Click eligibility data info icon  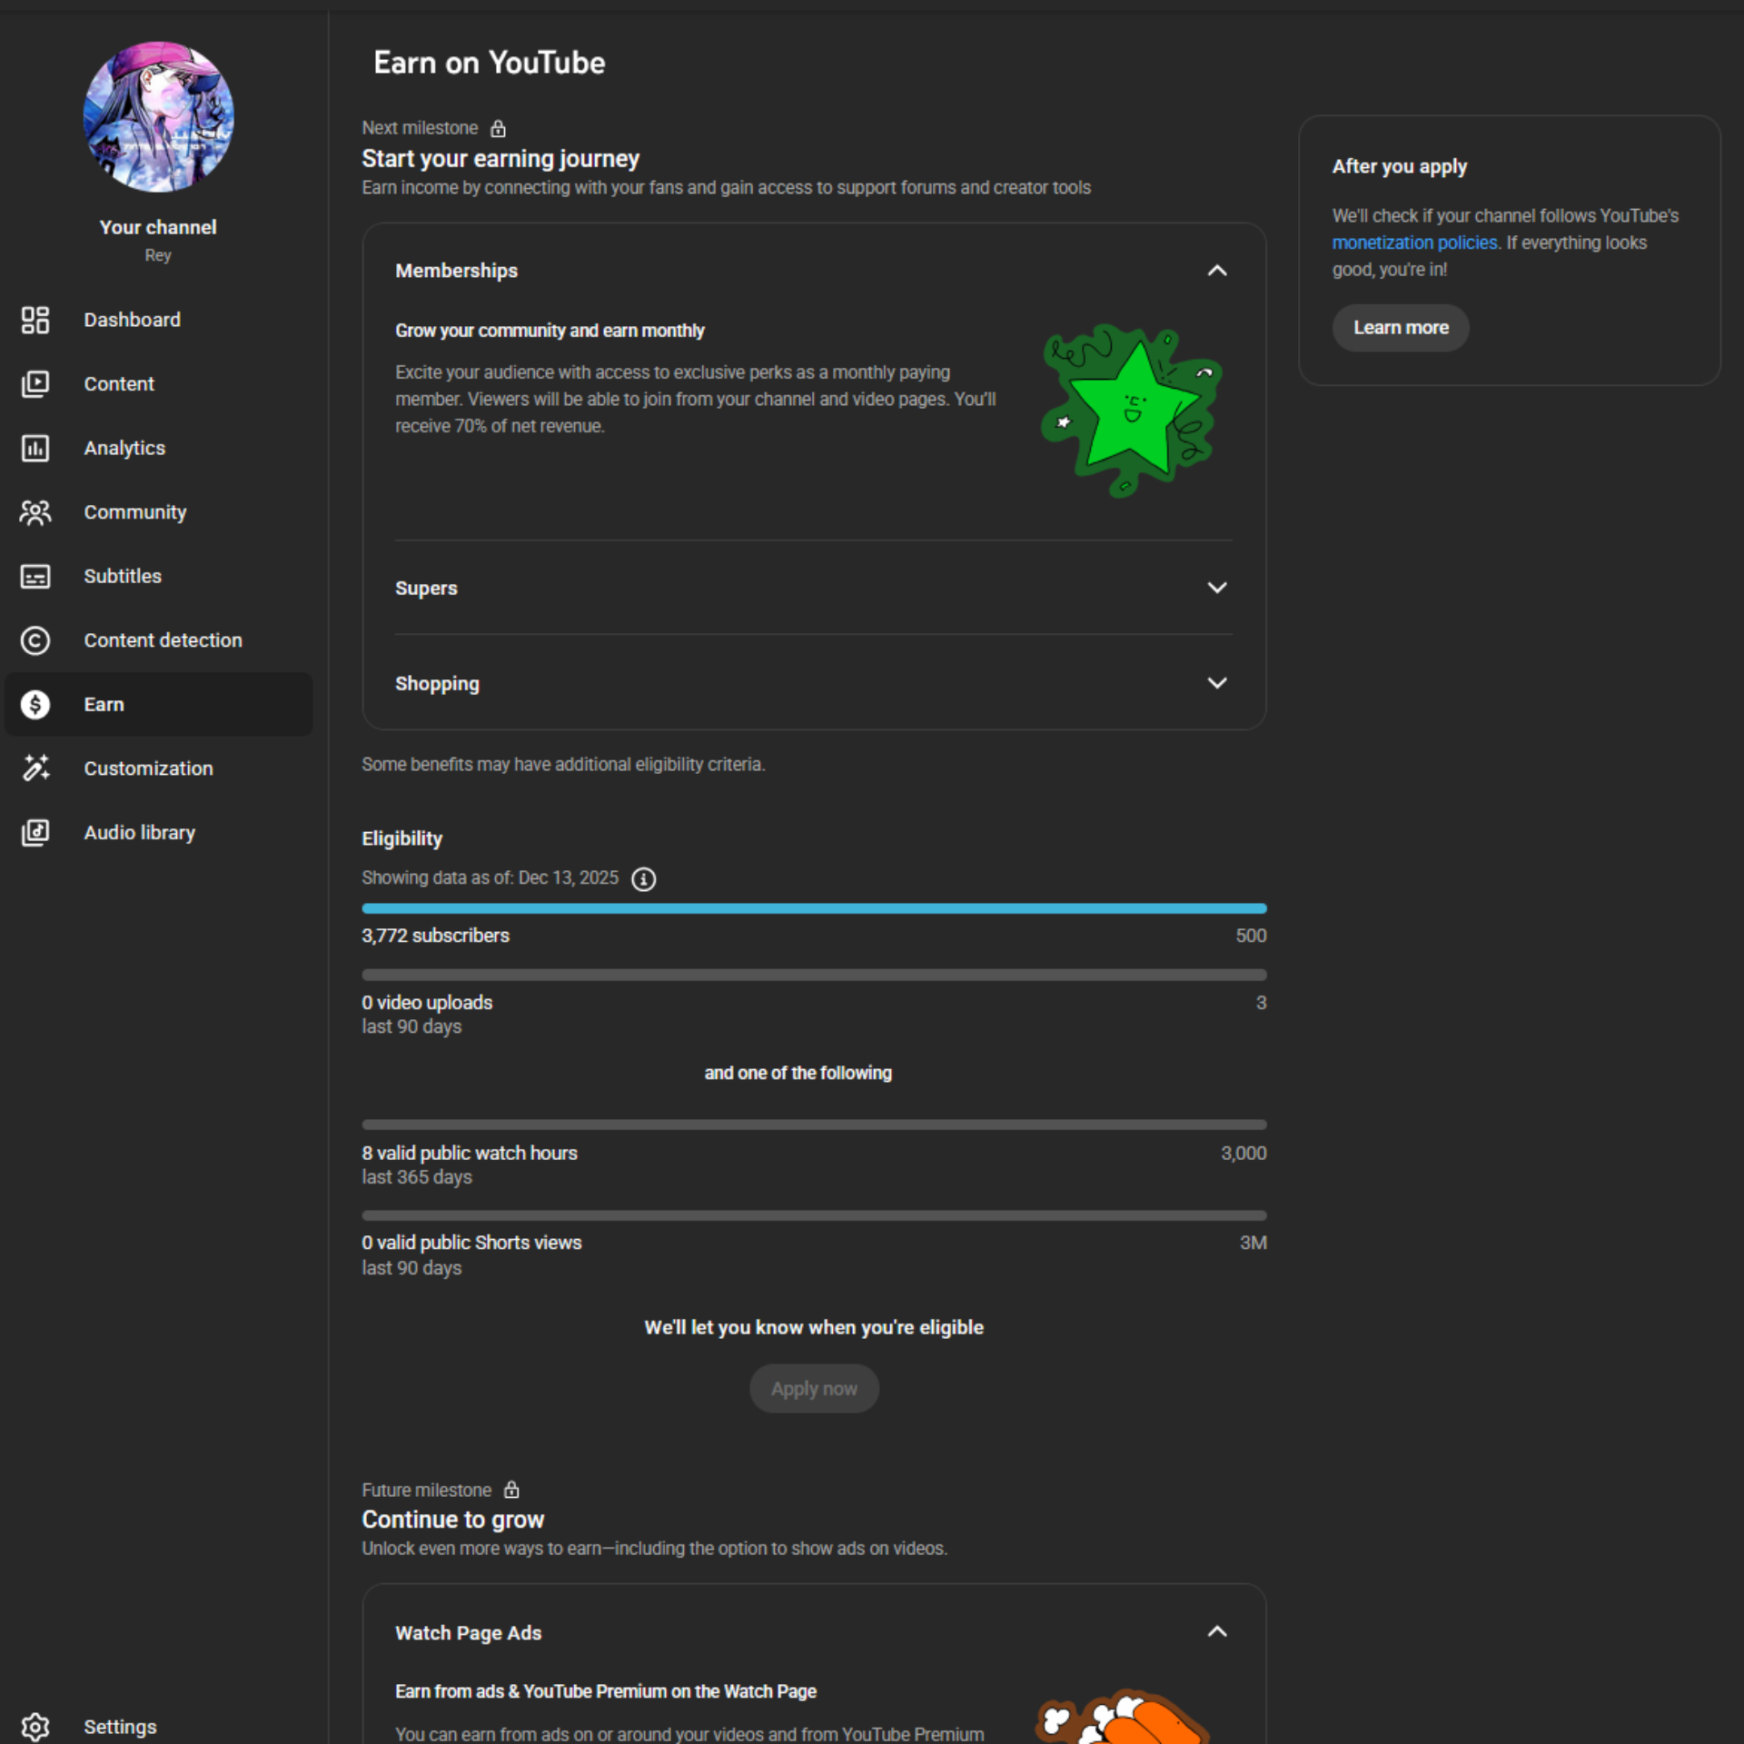pos(643,879)
